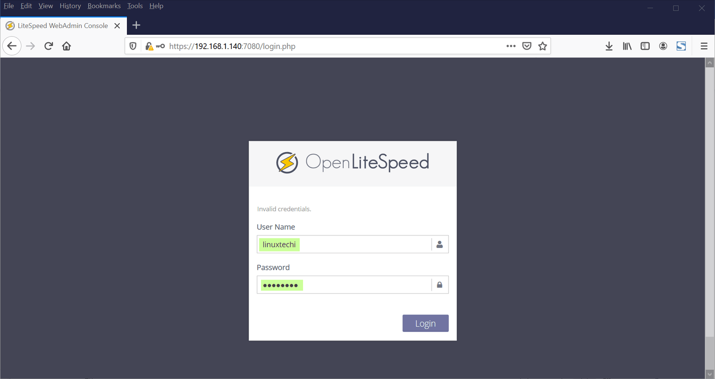This screenshot has width=715, height=379.
Task: Maximize the Firefox window
Action: click(676, 8)
